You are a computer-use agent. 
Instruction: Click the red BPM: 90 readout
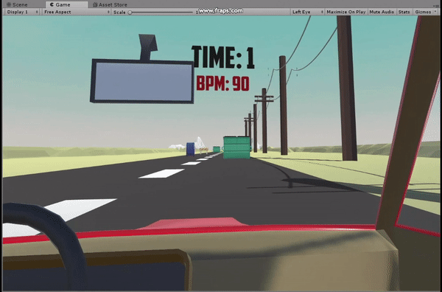[223, 83]
